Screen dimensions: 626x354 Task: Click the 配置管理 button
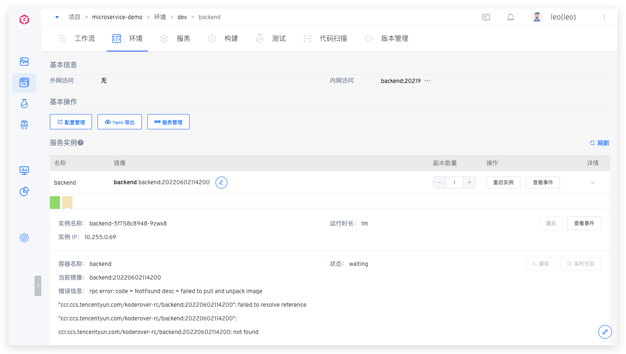[x=71, y=122]
